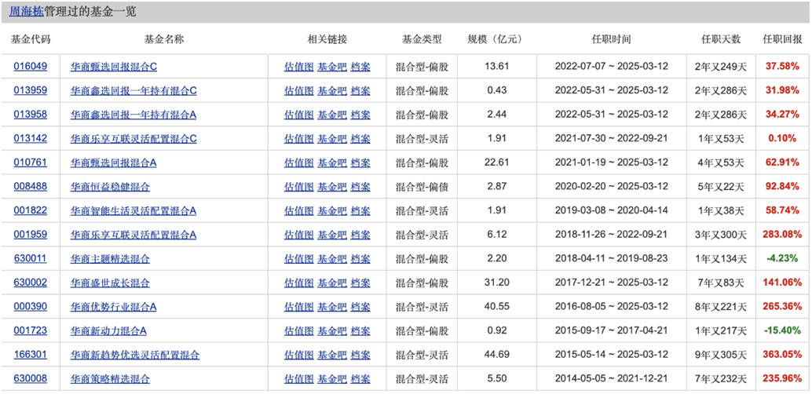The height and width of the screenshot is (394, 812).
Task: Open 档案 for 华商甄选回报混合C
Action: click(360, 66)
